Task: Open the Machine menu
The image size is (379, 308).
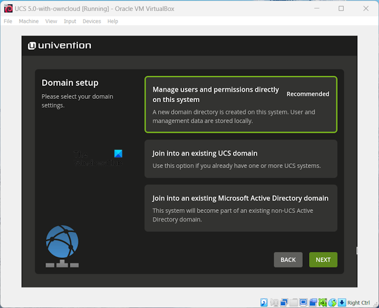Action: point(29,21)
